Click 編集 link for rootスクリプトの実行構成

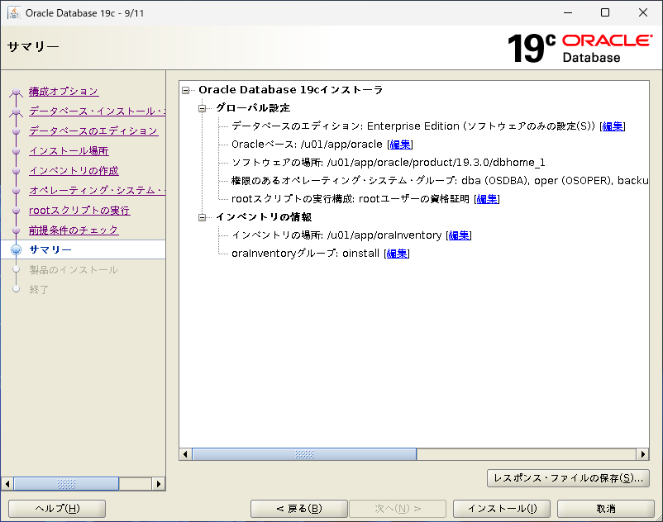click(487, 199)
